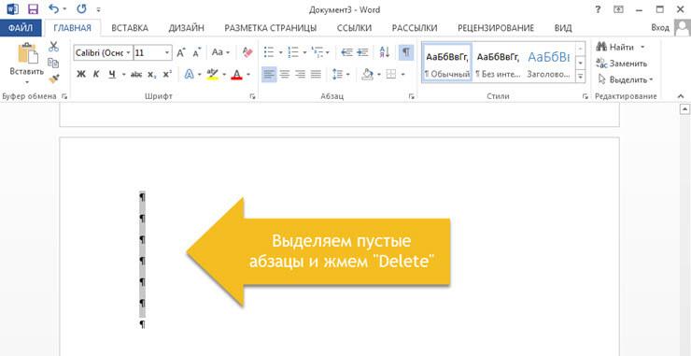Switch to the ВИД tab

563,28
